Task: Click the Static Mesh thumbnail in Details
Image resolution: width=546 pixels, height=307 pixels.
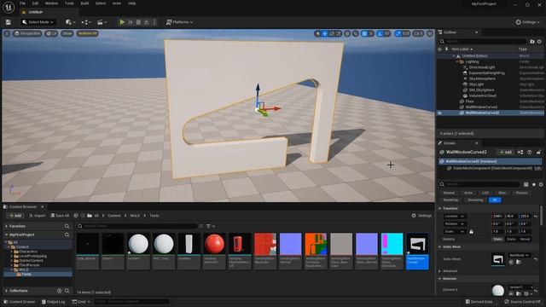Action: click(x=498, y=259)
